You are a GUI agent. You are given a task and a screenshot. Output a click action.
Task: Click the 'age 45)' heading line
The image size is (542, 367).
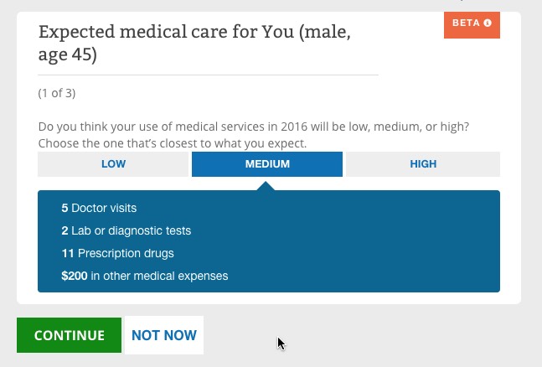point(68,56)
